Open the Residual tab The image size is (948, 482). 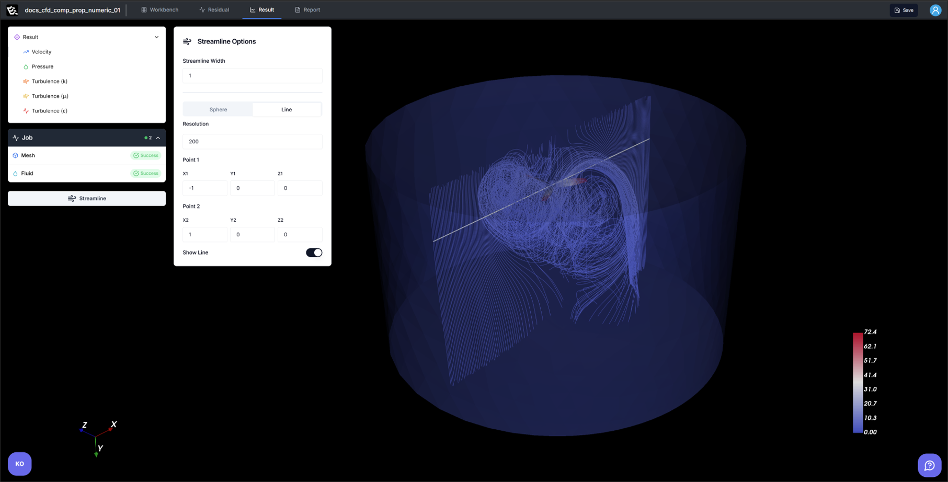tap(214, 10)
